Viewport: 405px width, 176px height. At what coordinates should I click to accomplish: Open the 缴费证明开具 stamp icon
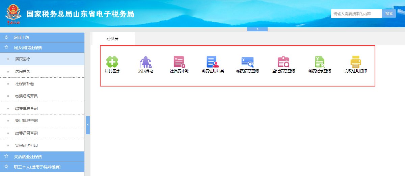[213, 62]
